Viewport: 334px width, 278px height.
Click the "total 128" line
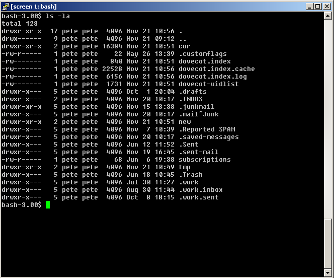20,24
